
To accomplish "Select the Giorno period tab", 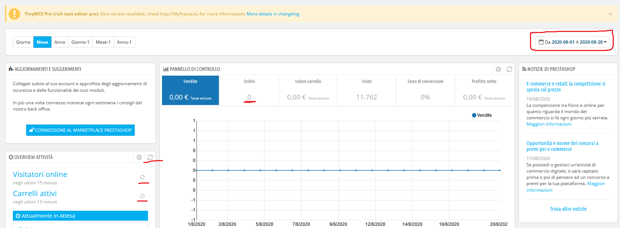I will tap(23, 42).
